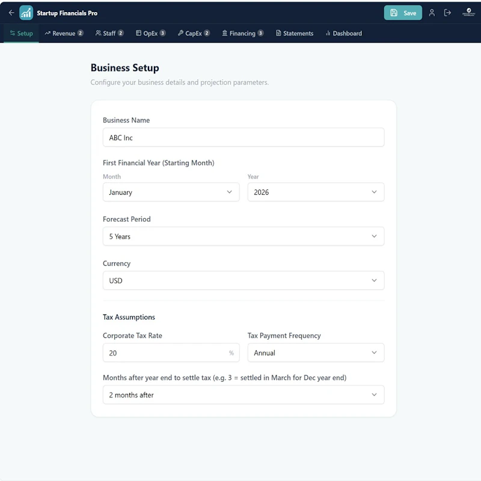Open the Year dropdown showing 2026

point(316,192)
